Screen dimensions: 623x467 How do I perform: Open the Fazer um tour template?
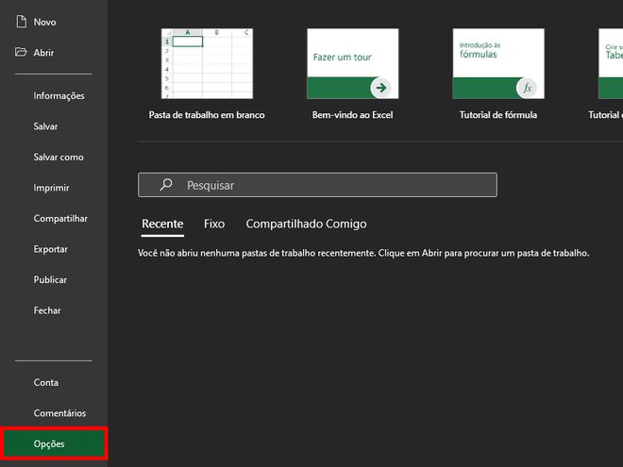pyautogui.click(x=353, y=63)
